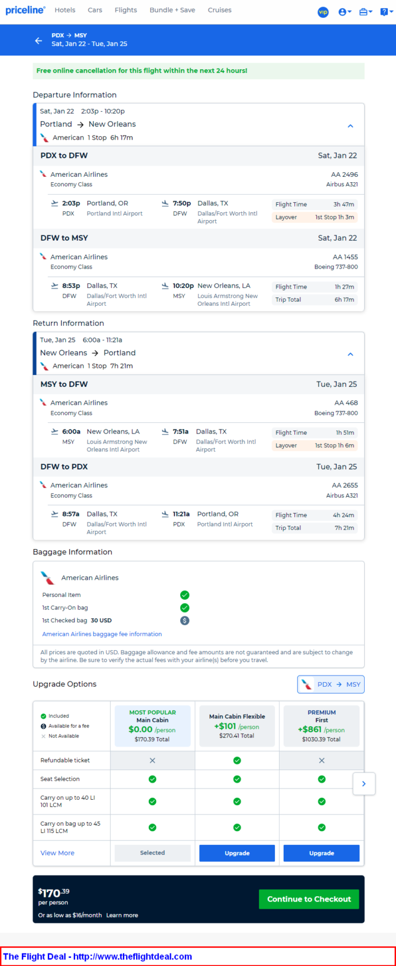This screenshot has height=966, width=396.
Task: Select the Main Cabin fare option
Action: click(x=152, y=725)
